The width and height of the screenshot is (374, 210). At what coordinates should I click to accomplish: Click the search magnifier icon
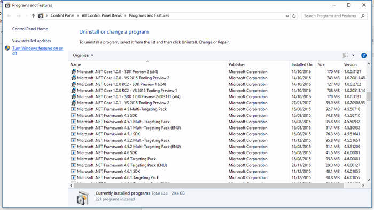(x=363, y=15)
